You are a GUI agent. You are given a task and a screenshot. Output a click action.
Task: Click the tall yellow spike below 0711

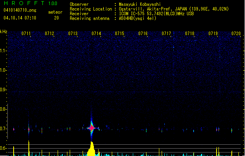coord(29,147)
